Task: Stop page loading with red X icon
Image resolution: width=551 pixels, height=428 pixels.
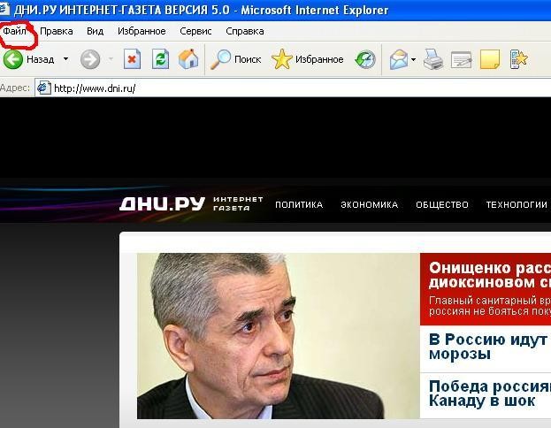Action: (x=132, y=59)
